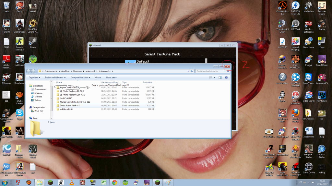Open DAEMON Tools Lite desktop icon
The image size is (332, 186).
(x=295, y=6)
